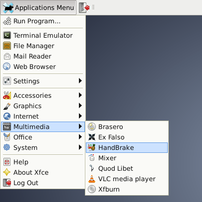The image size is (202, 202).
Task: Click the panel separator handle
Action: click(x=93, y=7)
